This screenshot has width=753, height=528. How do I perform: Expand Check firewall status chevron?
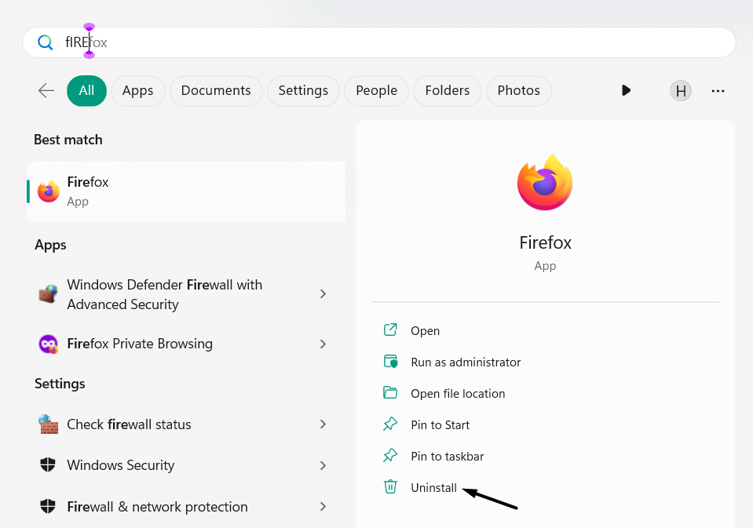(323, 424)
